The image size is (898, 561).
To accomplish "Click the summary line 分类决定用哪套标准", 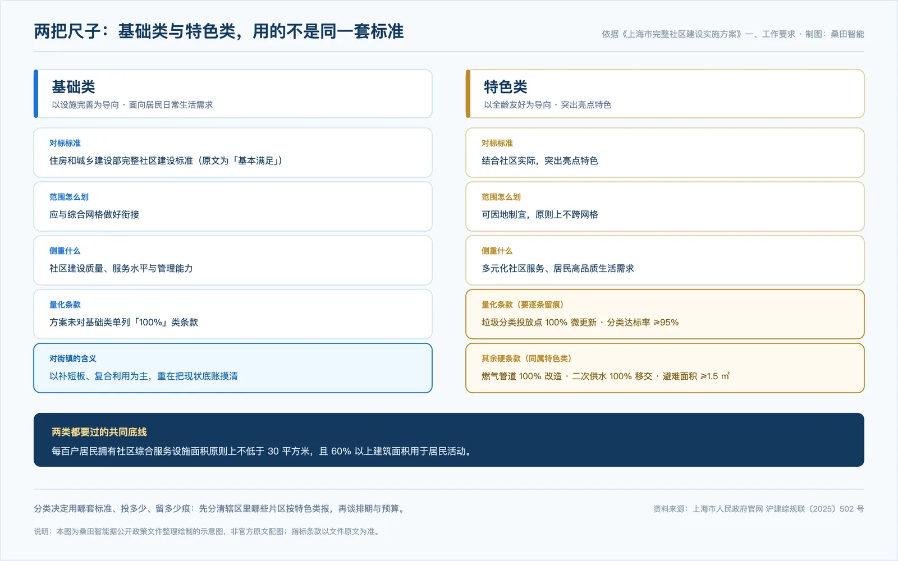I will pos(72,509).
